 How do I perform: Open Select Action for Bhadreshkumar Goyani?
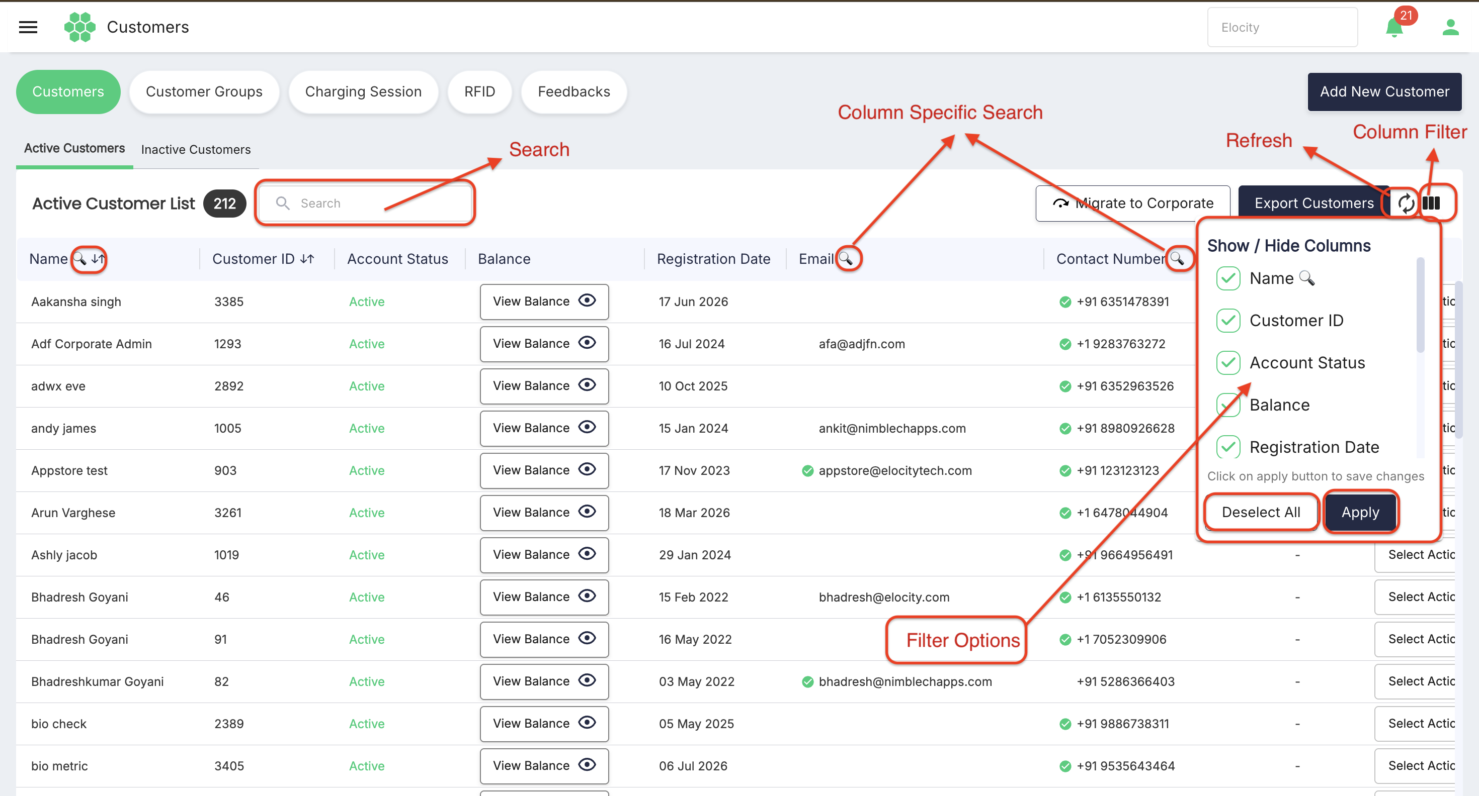point(1415,681)
